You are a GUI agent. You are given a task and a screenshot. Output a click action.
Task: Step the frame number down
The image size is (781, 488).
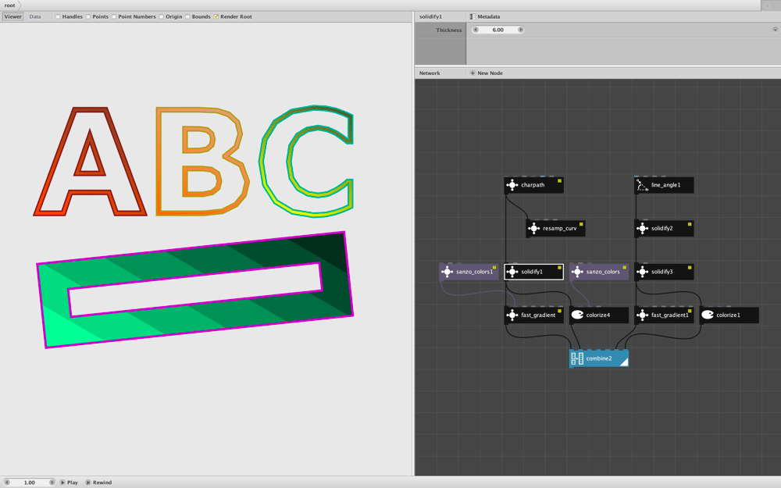tap(7, 483)
